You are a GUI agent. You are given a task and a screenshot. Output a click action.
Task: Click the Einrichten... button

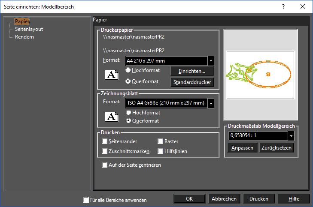(192, 71)
